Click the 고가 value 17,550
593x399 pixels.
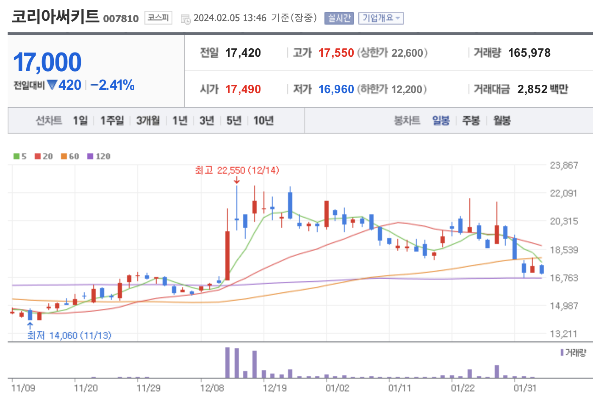point(336,53)
